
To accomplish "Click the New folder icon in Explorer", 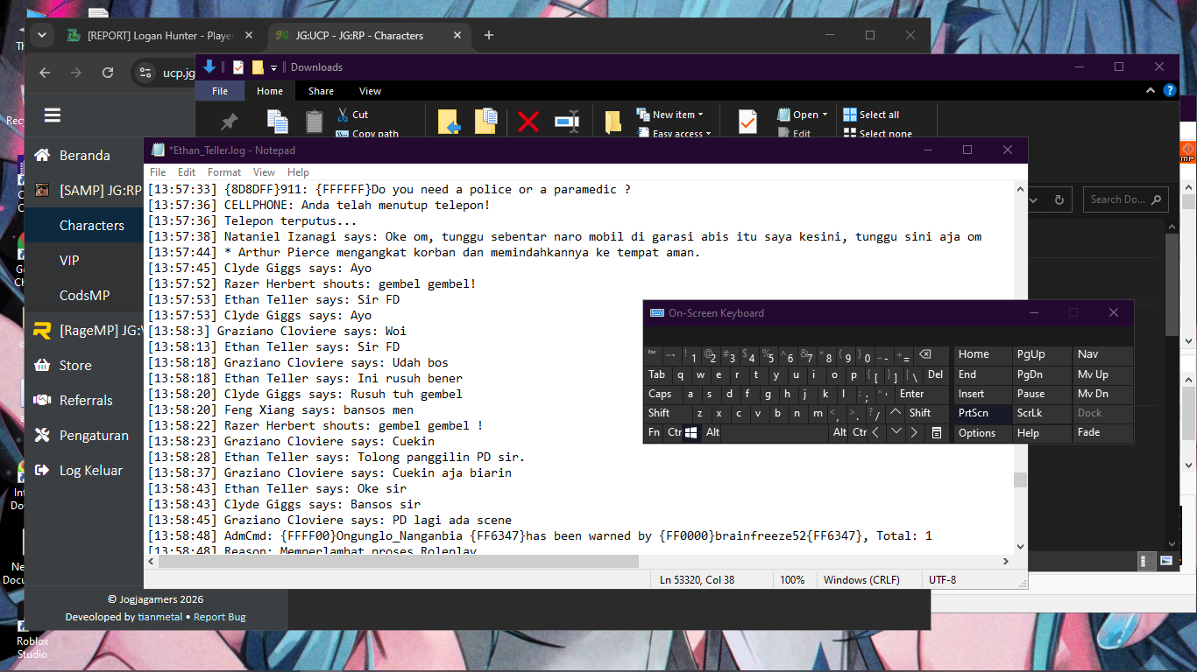I will click(613, 122).
